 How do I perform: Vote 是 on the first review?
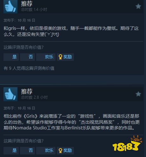coord(11,57)
